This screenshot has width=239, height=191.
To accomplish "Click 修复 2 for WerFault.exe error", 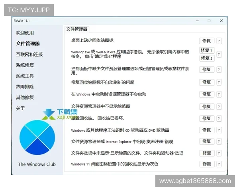I will 207,58.
